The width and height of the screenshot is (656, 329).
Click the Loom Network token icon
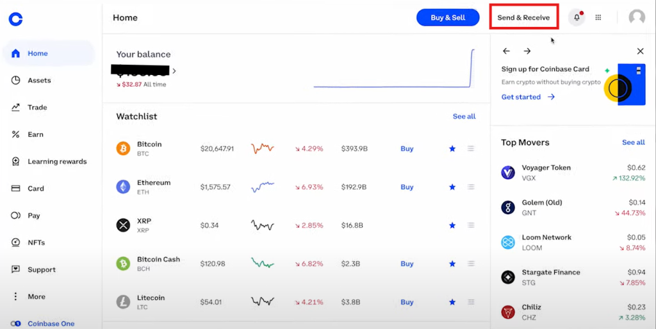[x=508, y=242]
